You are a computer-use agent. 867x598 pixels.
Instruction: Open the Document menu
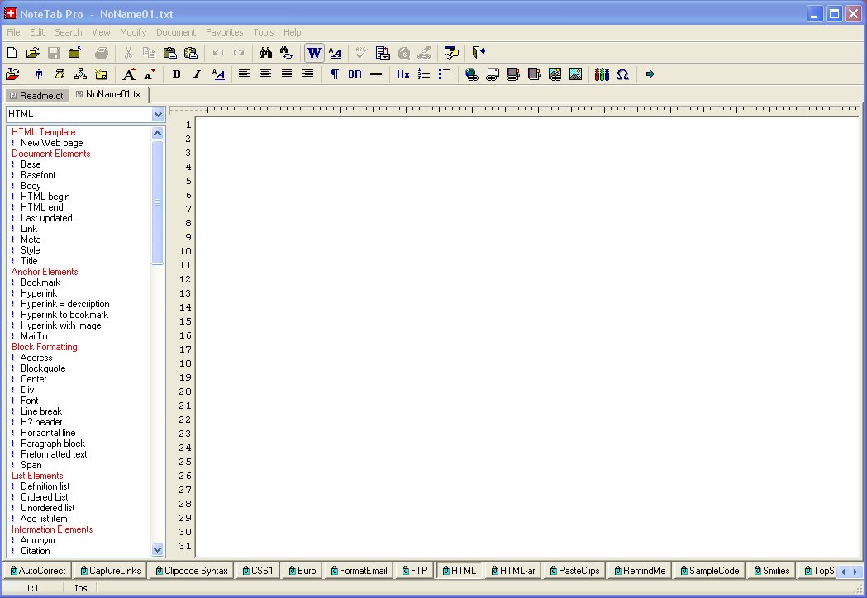click(x=176, y=32)
